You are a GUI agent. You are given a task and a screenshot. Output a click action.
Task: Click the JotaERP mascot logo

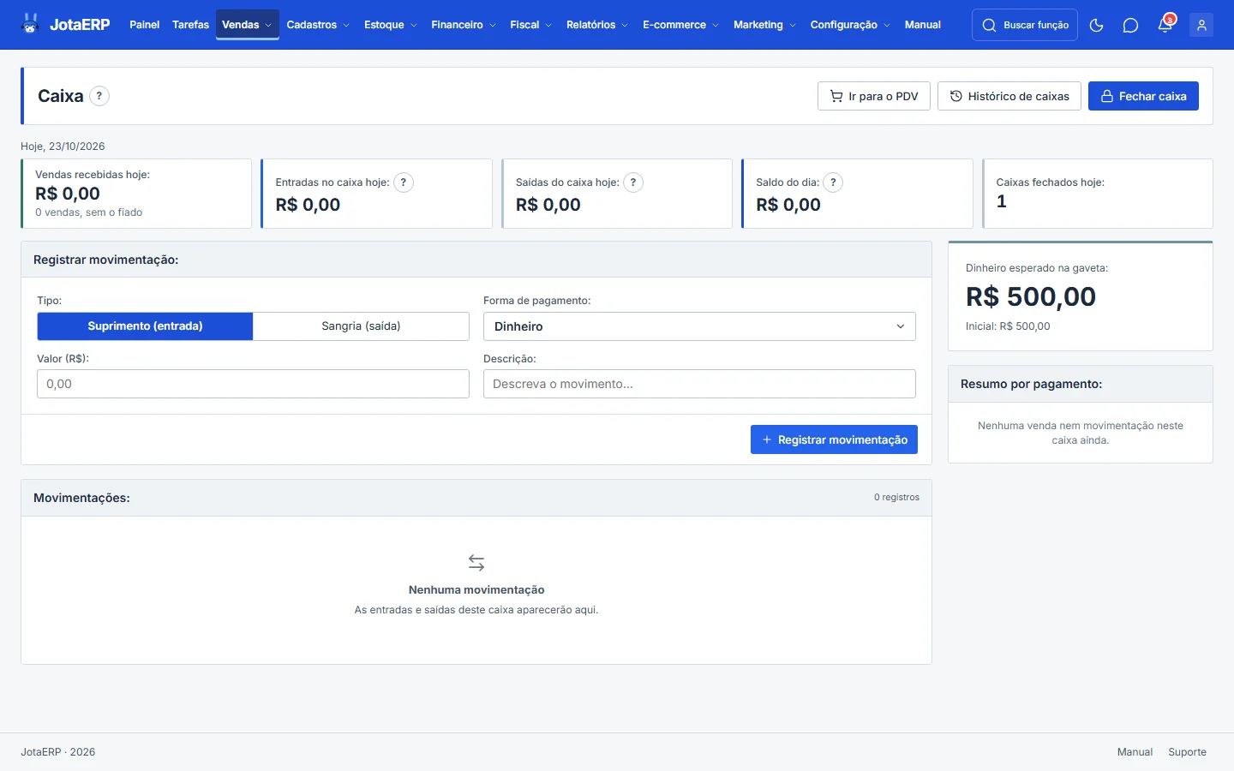tap(31, 24)
